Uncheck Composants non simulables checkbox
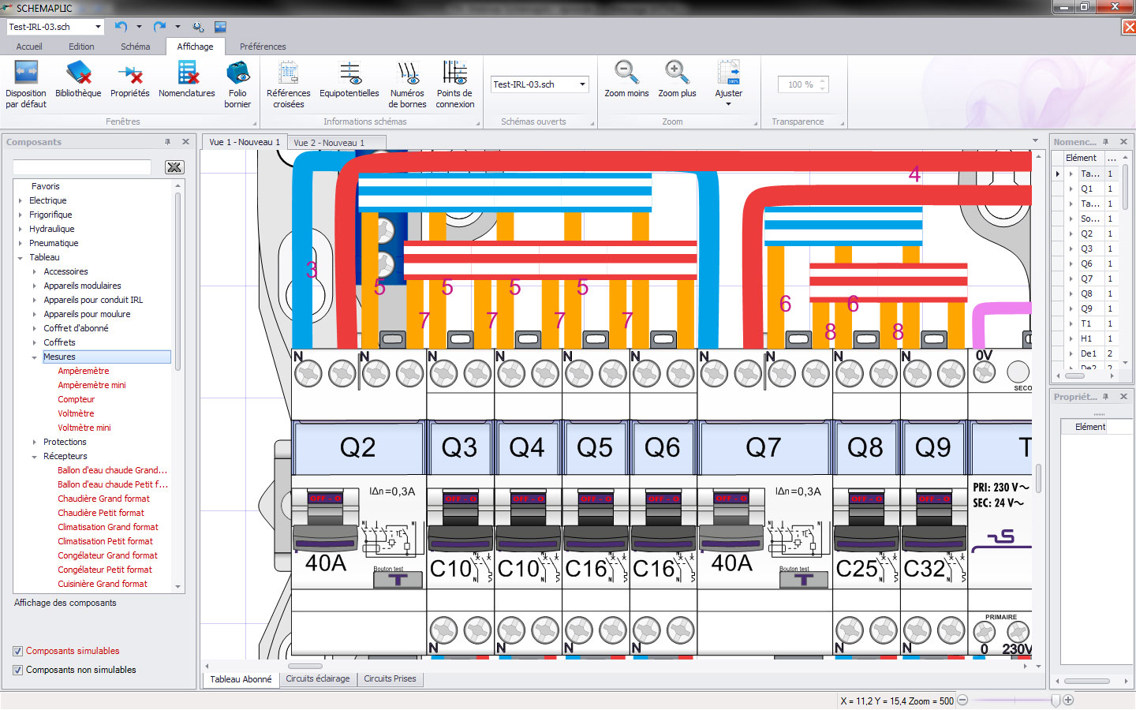Viewport: 1136px width, 710px height. [18, 670]
